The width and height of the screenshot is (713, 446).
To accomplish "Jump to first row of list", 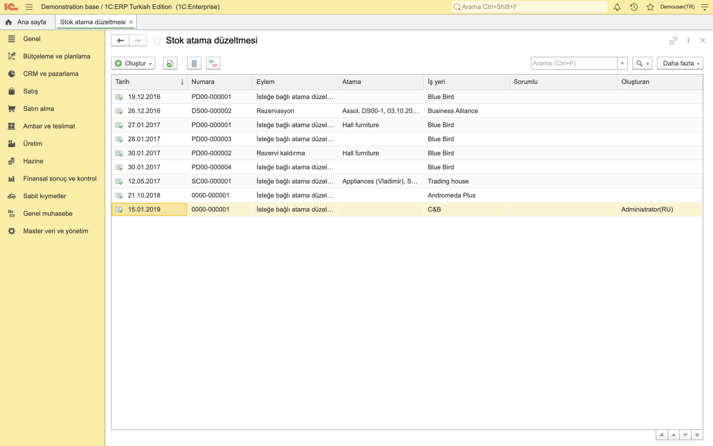I will [x=662, y=435].
